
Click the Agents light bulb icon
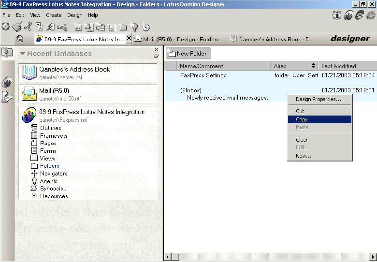34,181
